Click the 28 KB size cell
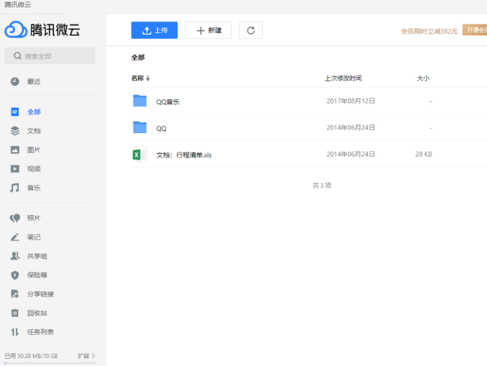Image resolution: width=487 pixels, height=366 pixels. [424, 154]
